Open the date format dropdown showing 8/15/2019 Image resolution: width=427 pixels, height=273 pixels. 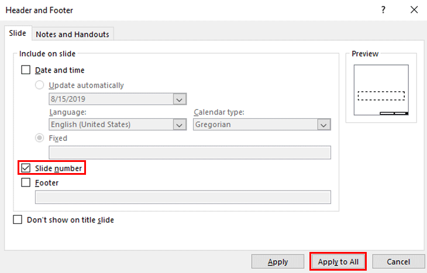[118, 99]
